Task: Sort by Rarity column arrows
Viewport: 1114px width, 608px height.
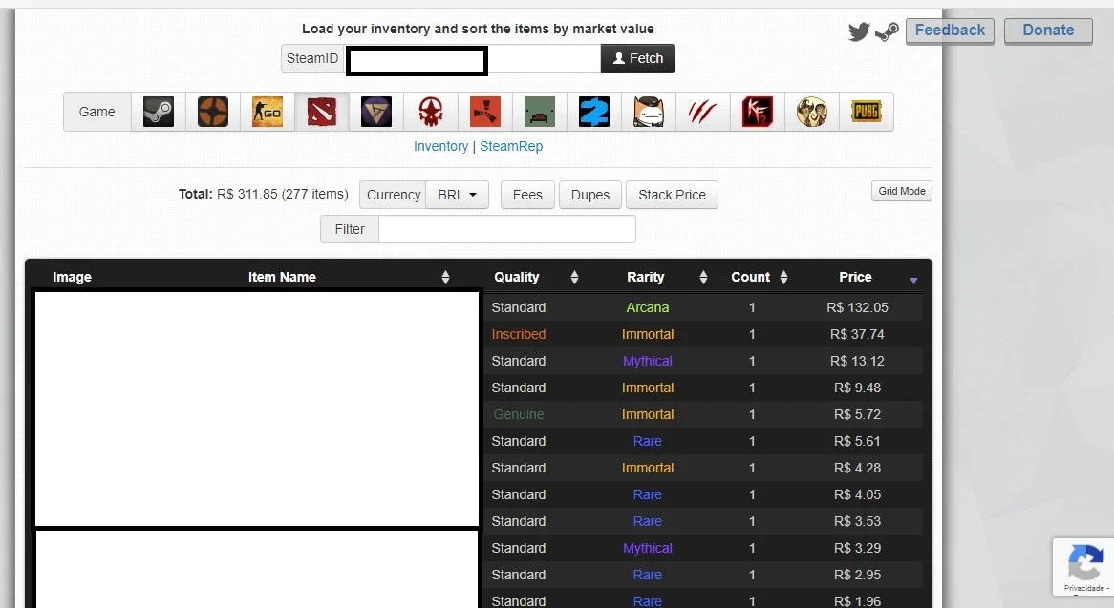Action: pyautogui.click(x=703, y=278)
